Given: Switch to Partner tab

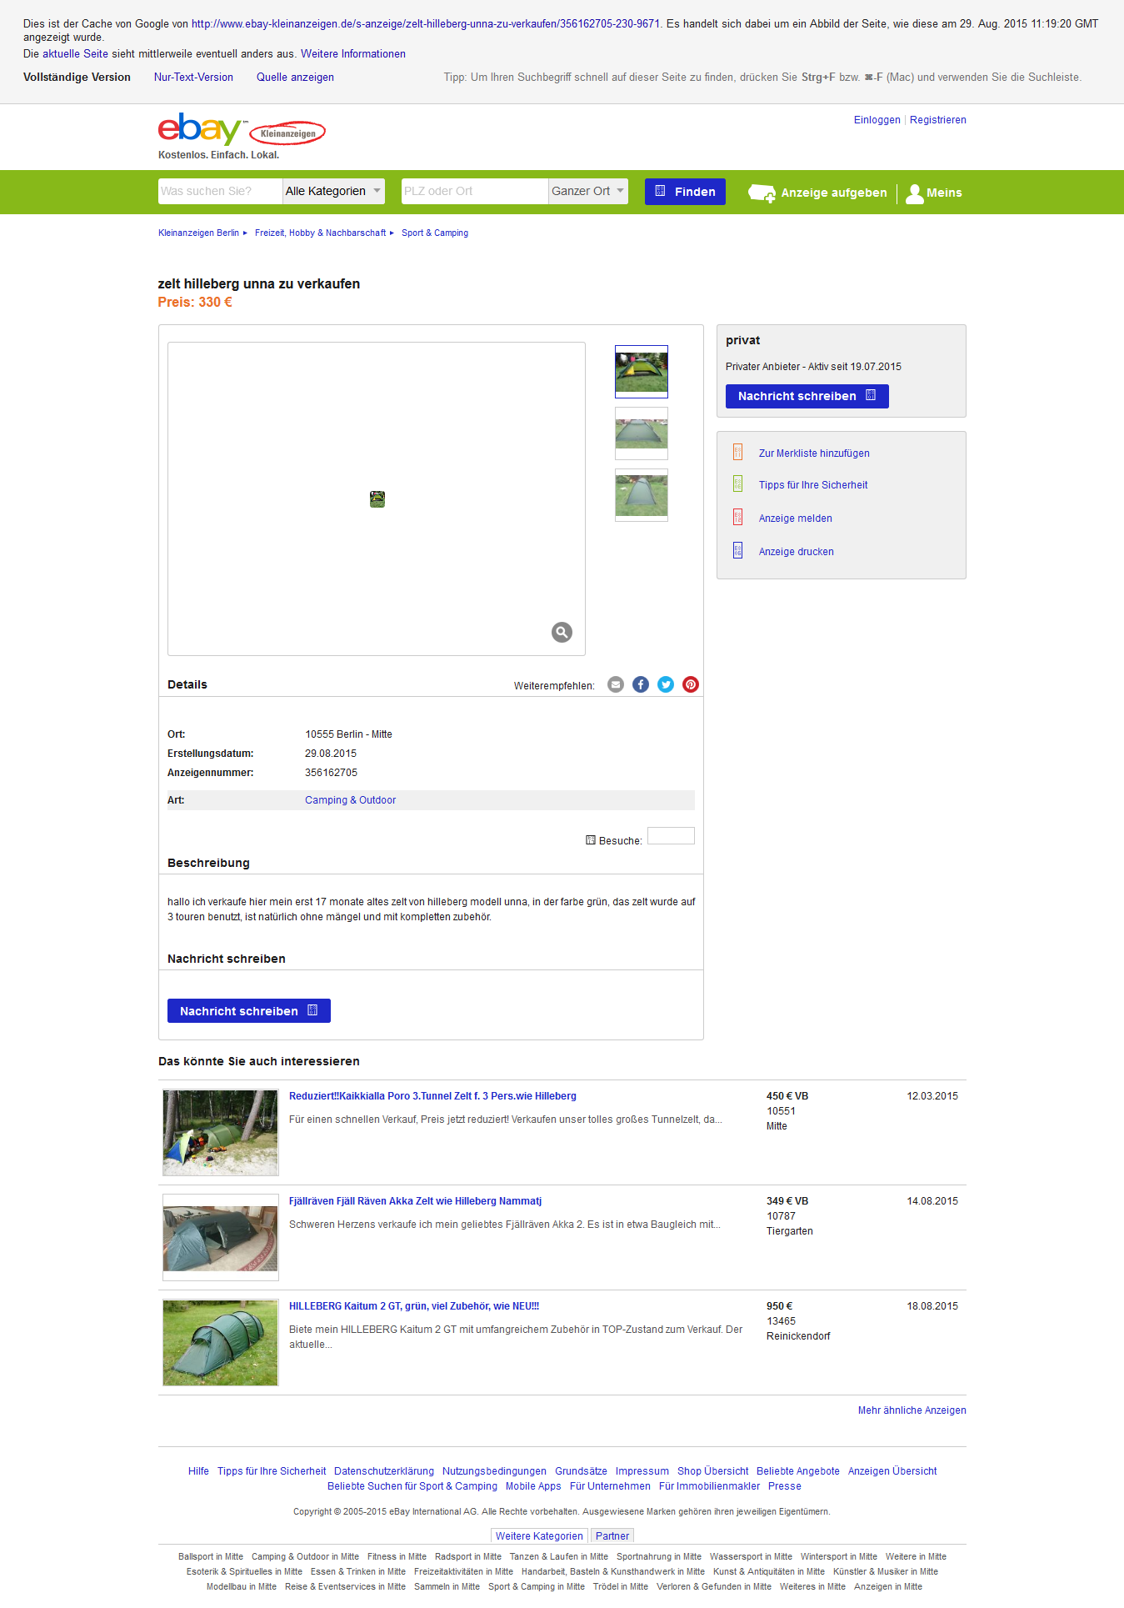Looking at the screenshot, I should point(612,1535).
